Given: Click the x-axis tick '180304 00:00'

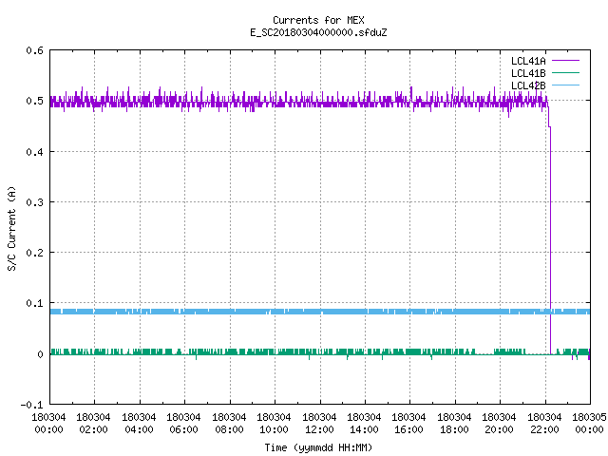Looking at the screenshot, I should tap(48, 424).
